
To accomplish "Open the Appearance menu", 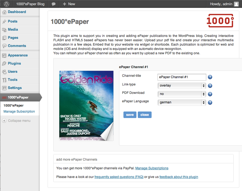I will (18, 55).
